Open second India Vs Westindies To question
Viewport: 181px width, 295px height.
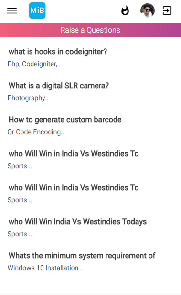74,188
